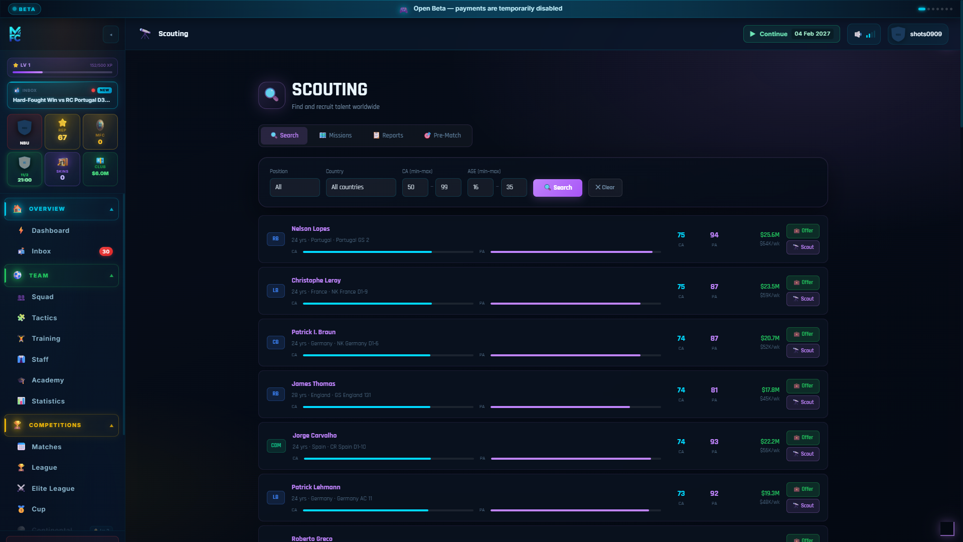Open Dashboard from the sidebar
The width and height of the screenshot is (963, 542).
61,231
